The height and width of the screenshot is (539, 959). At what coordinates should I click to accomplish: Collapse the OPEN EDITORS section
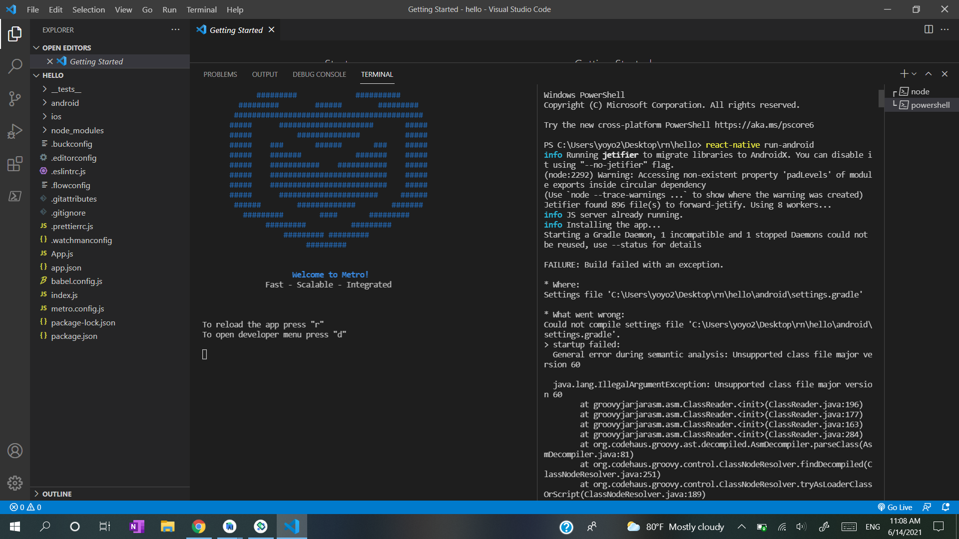[x=36, y=47]
